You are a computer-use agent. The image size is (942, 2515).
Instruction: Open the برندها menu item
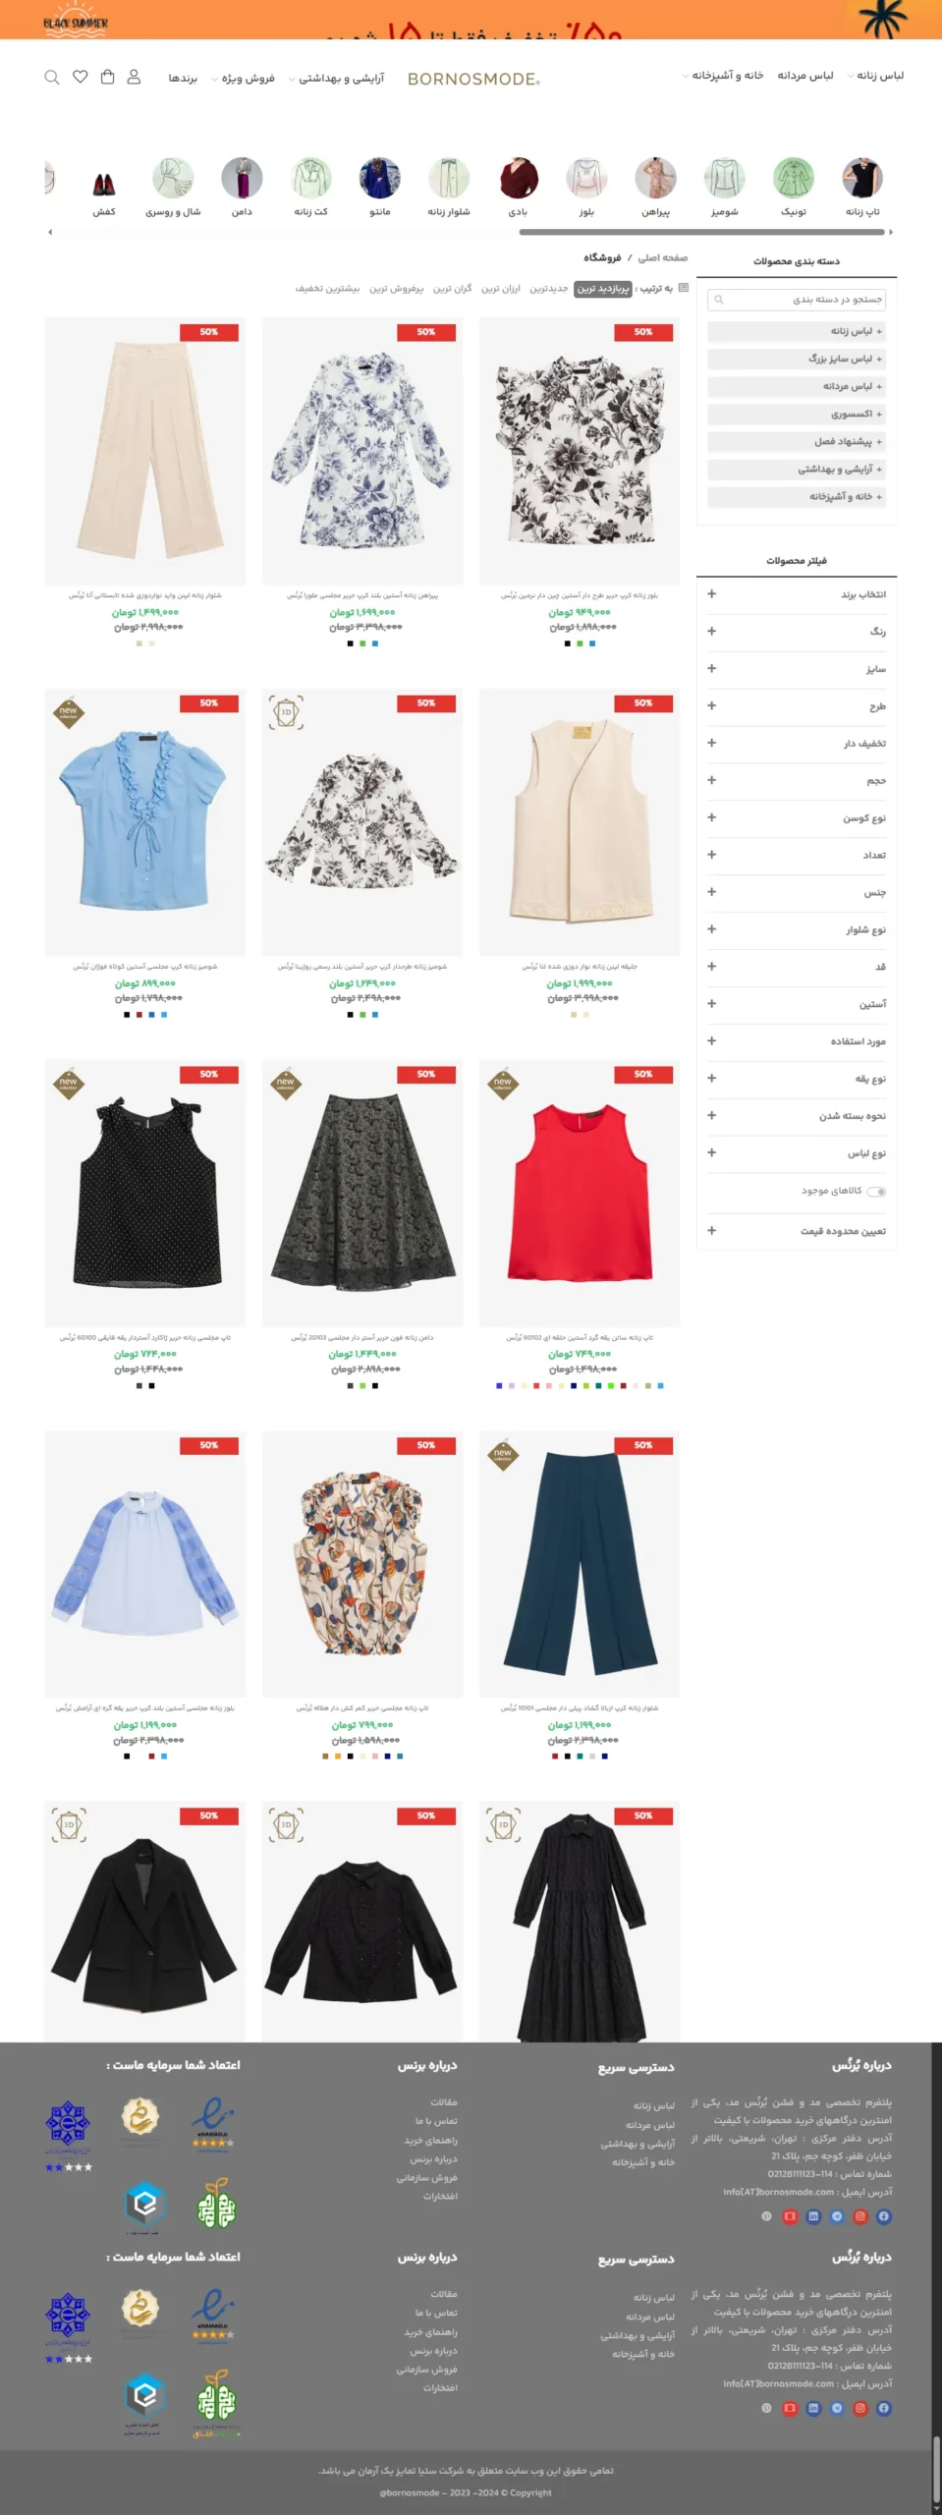(x=183, y=78)
